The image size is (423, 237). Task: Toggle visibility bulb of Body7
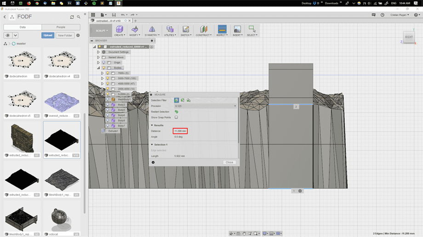click(x=108, y=126)
